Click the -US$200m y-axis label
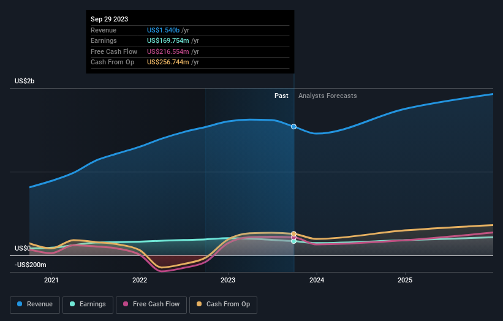 pos(31,265)
